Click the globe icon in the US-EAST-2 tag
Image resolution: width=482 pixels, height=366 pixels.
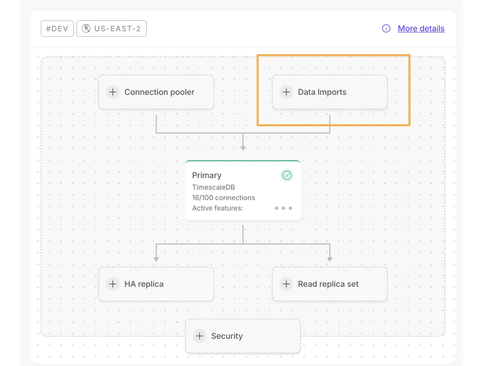[x=86, y=28]
